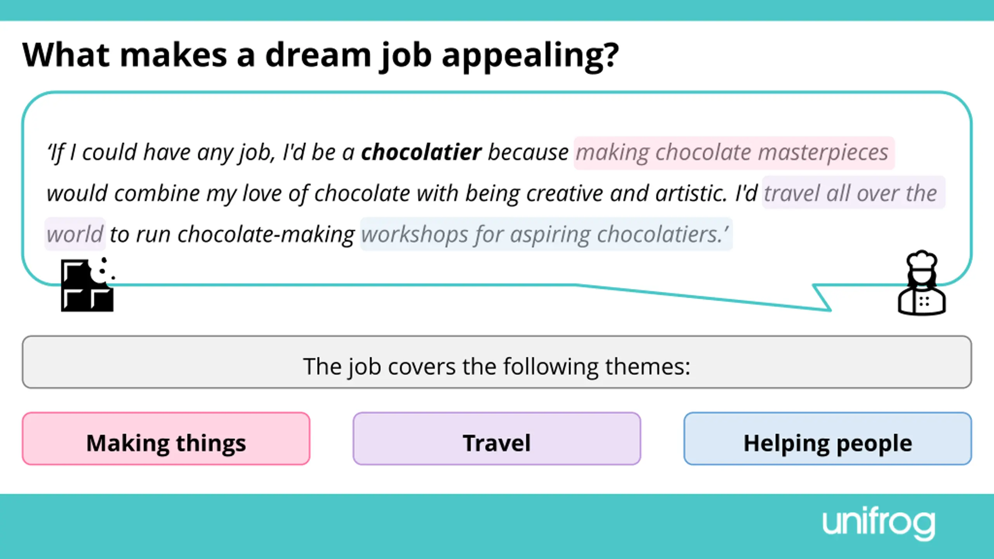Click the bold word 'chocolatier'
This screenshot has height=559, width=994.
pos(421,152)
